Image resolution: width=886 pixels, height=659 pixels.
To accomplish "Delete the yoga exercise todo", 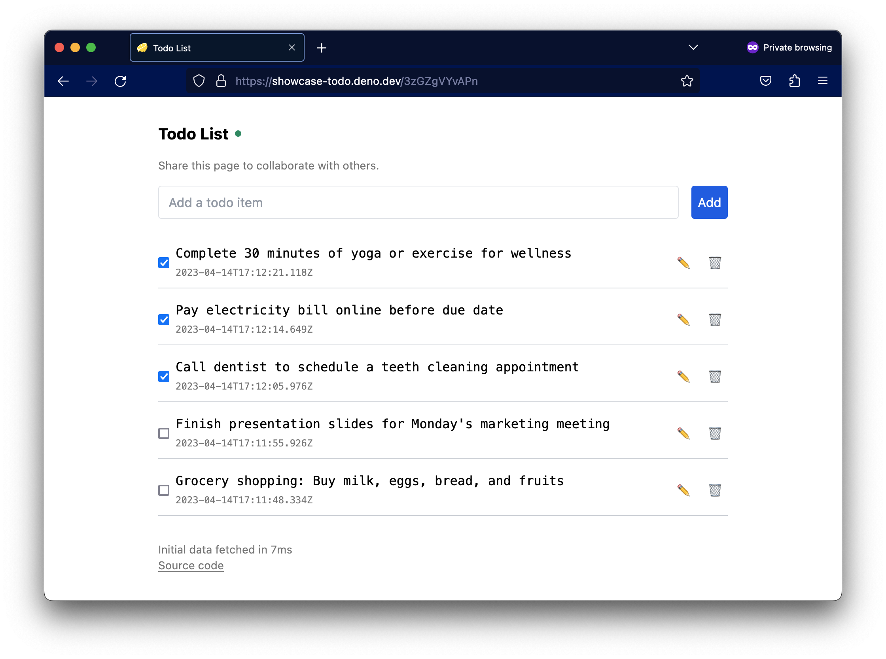I will pyautogui.click(x=714, y=262).
